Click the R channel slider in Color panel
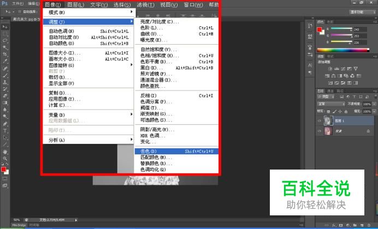The height and width of the screenshot is (229, 378). pyautogui.click(x=341, y=28)
